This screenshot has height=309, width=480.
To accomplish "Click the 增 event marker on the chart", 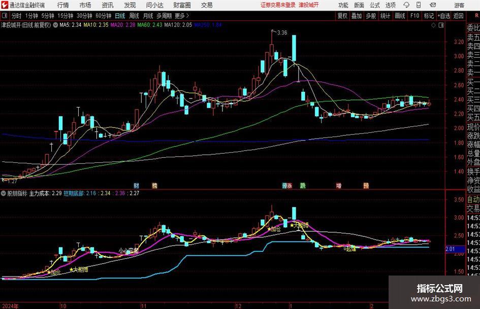I will click(x=339, y=185).
